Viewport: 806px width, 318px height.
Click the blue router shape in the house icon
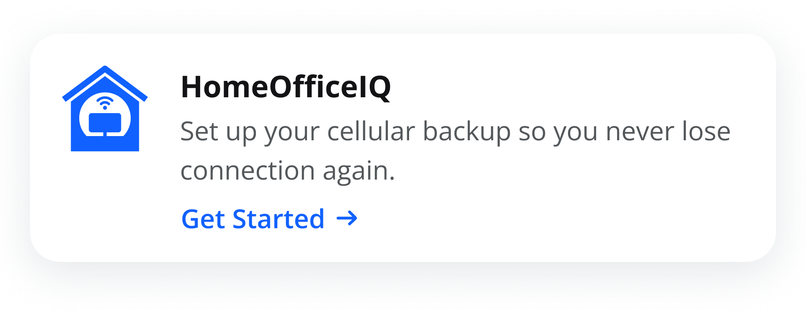[105, 123]
